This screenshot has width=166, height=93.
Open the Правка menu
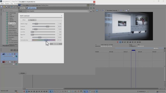coord(7,4)
